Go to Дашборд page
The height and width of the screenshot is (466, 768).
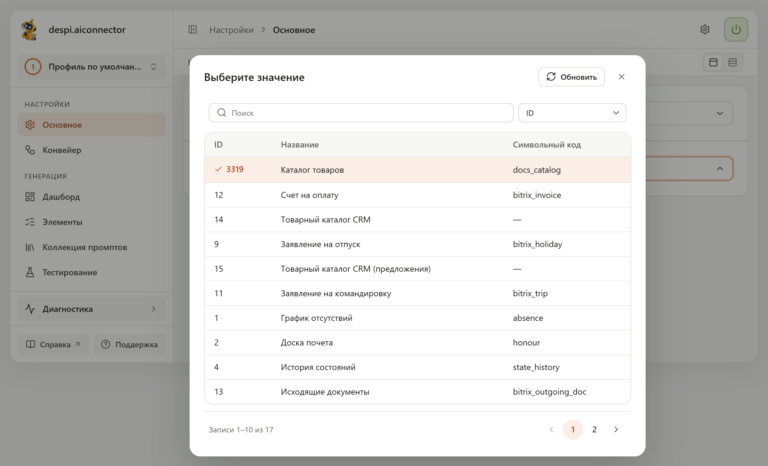[91, 197]
